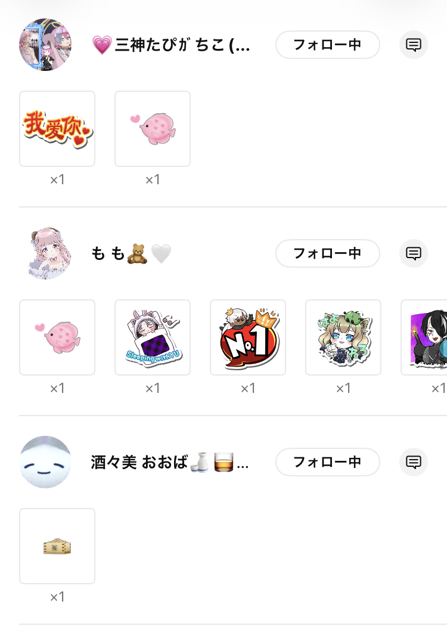Screen dimensions: 447x626
Task: Toggle フォロー中 button for 酒々美 おおば
Action: [x=328, y=462]
